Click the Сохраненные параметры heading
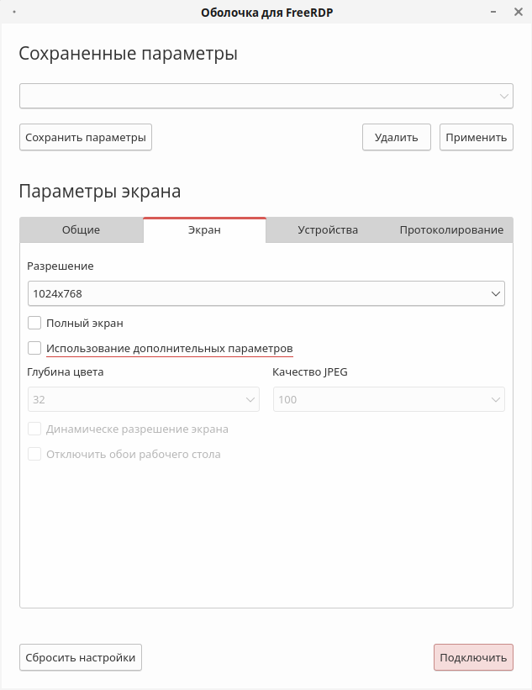This screenshot has width=532, height=690. click(x=128, y=54)
